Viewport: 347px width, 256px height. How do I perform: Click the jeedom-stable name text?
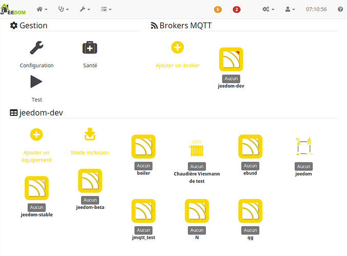click(37, 214)
